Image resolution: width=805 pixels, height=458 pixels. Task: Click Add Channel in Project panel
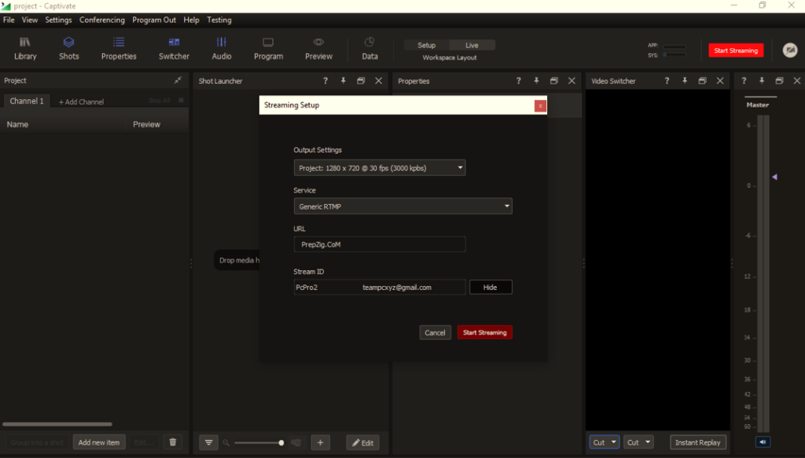81,101
